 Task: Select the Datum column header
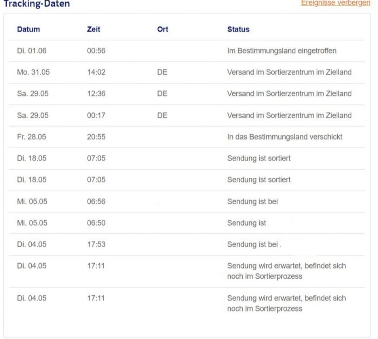[x=28, y=29]
